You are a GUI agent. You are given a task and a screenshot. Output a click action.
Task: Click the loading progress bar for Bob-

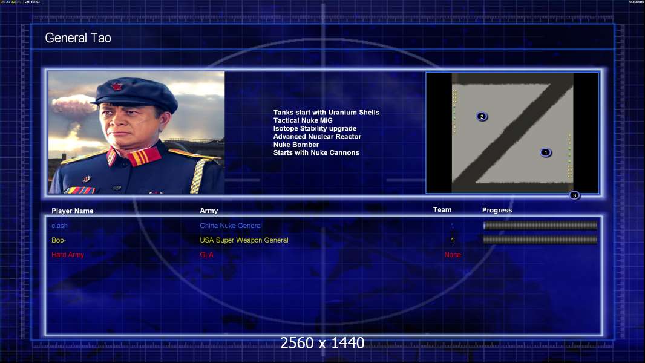click(540, 240)
